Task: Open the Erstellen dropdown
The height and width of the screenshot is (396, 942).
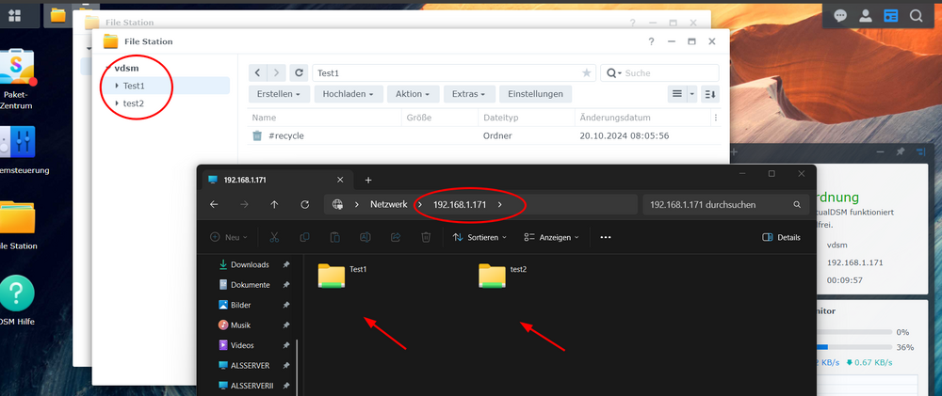Action: pos(280,94)
